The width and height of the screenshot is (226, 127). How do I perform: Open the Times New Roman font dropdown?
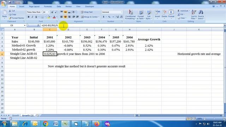42,12
